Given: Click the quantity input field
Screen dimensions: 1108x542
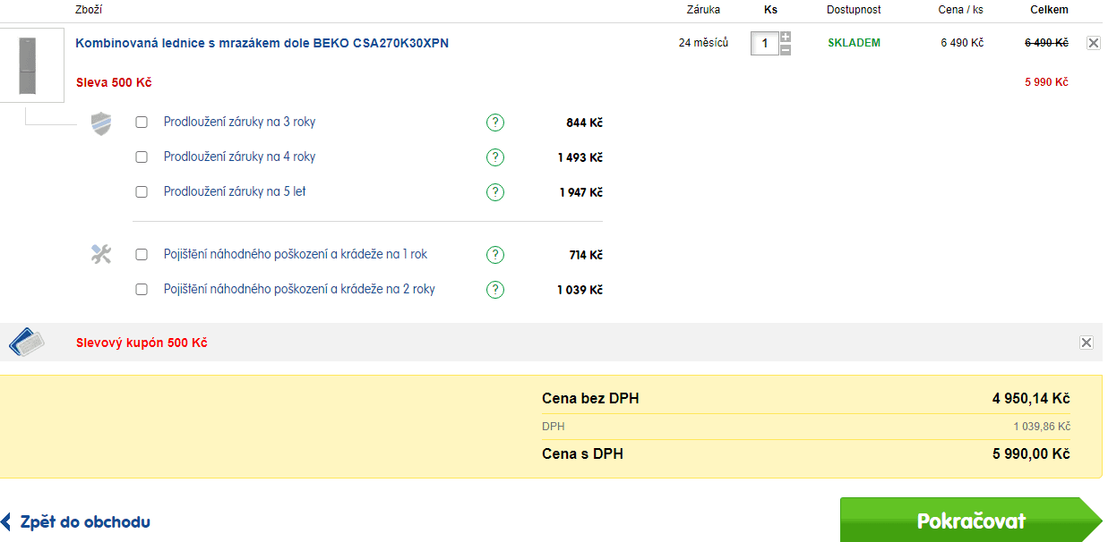Looking at the screenshot, I should click(x=765, y=43).
